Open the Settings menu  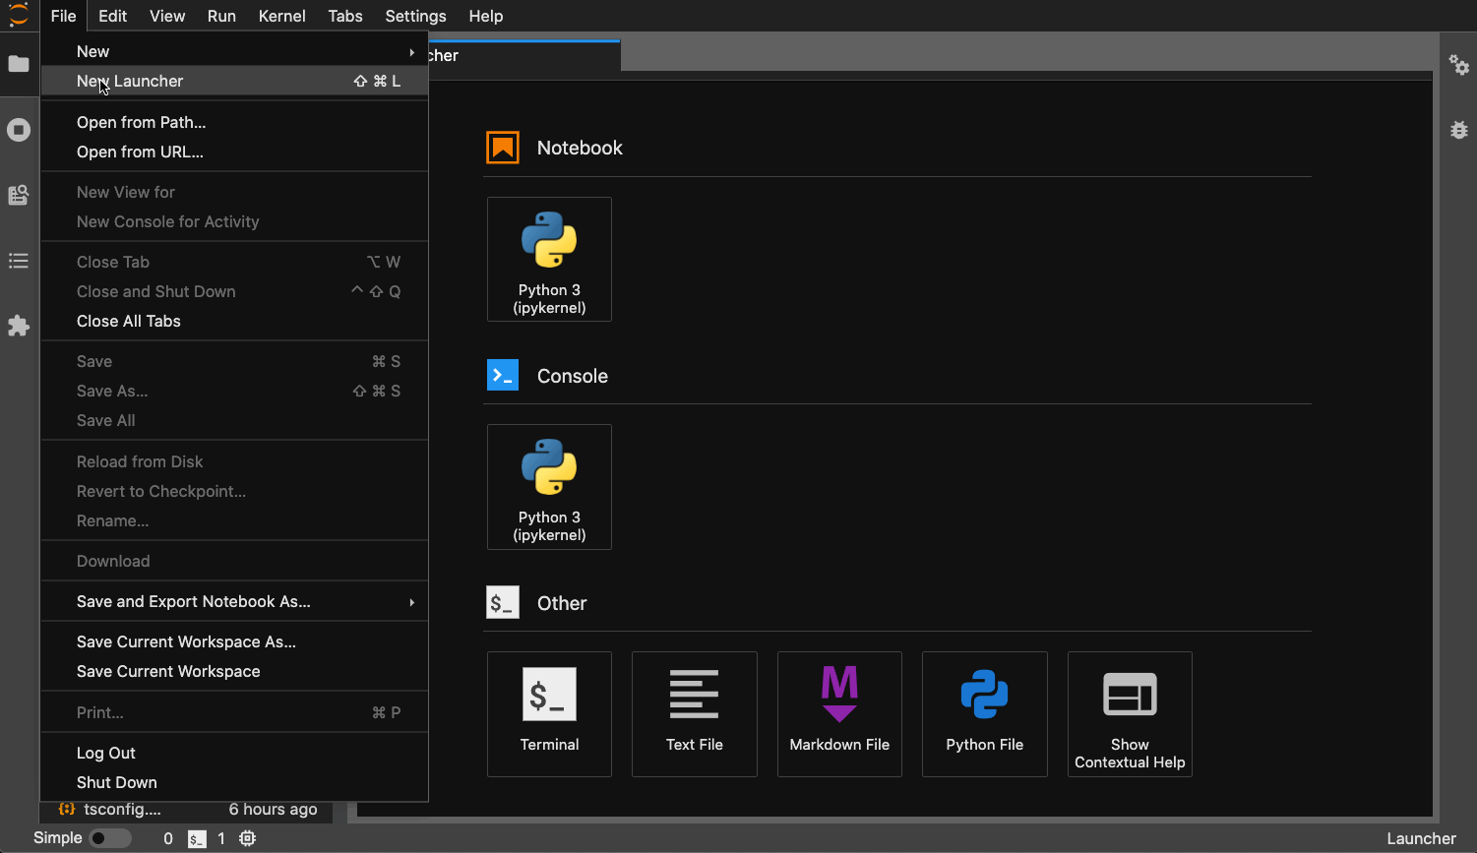pyautogui.click(x=415, y=16)
